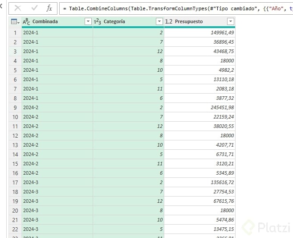Screen dimensions: 293x238
Task: Select row number 17
Action: (x=15, y=182)
